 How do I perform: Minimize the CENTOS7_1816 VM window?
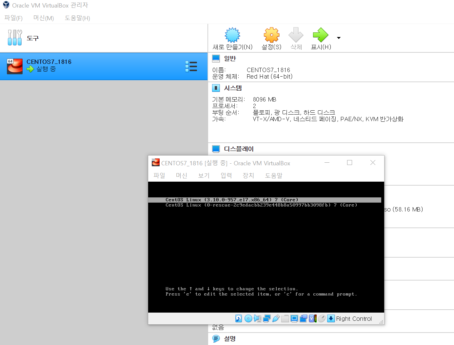(x=327, y=163)
